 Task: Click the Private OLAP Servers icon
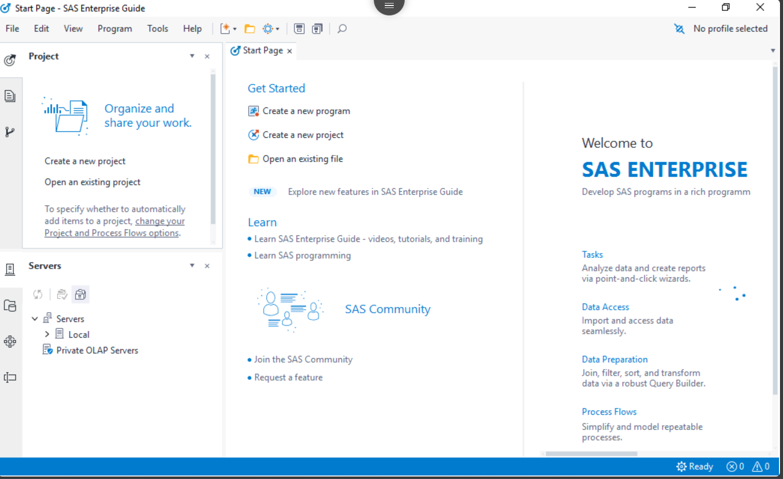pos(48,350)
